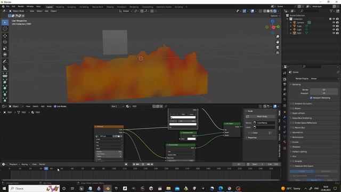Expand Shadows panel

coord(296,147)
